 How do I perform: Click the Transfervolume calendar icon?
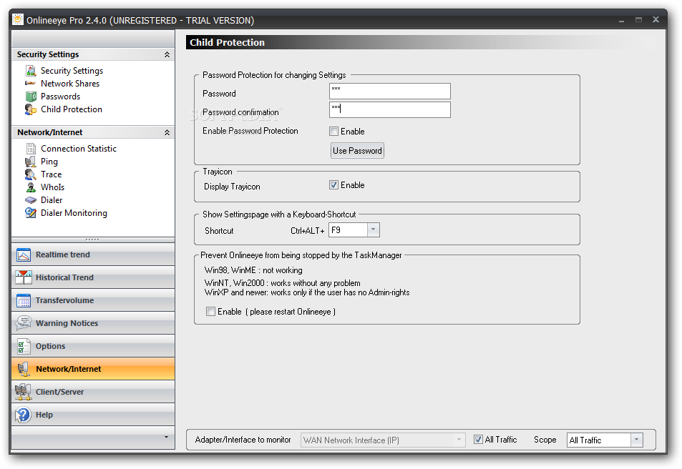point(24,300)
